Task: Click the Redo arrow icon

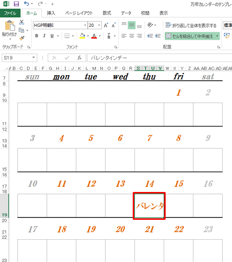Action: (x=40, y=4)
